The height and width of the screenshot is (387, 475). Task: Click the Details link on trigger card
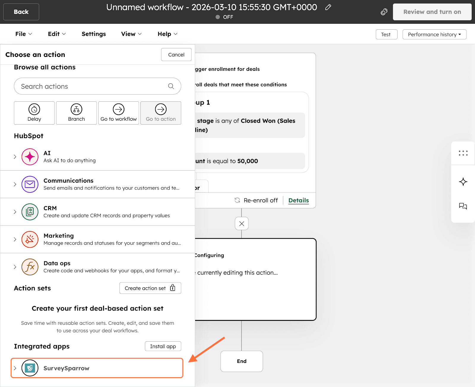coord(298,200)
